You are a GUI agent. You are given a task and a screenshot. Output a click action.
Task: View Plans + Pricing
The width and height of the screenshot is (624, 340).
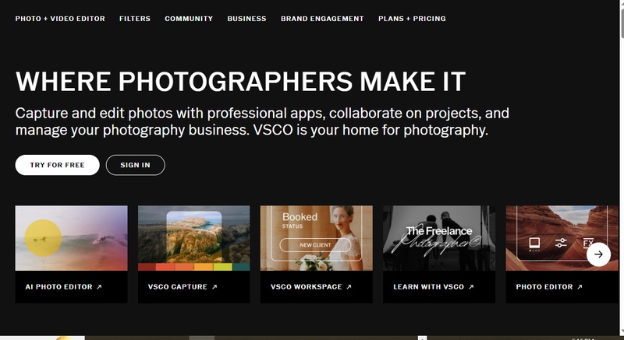[x=412, y=19]
